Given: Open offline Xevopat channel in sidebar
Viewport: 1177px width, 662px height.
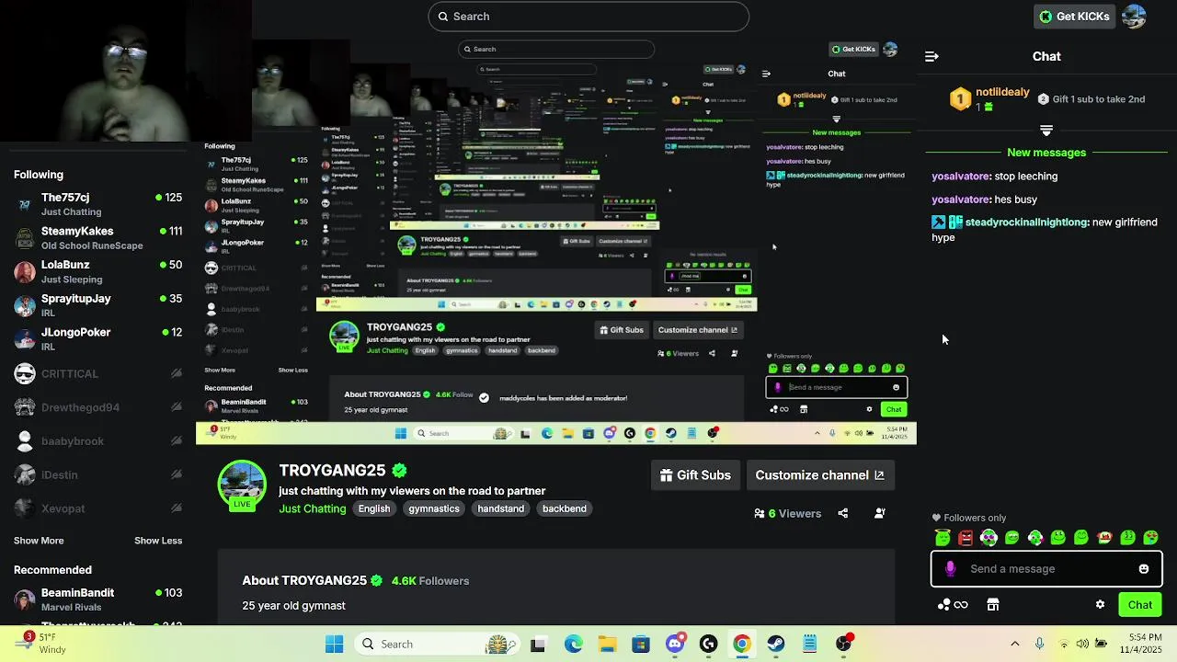Looking at the screenshot, I should coord(97,508).
